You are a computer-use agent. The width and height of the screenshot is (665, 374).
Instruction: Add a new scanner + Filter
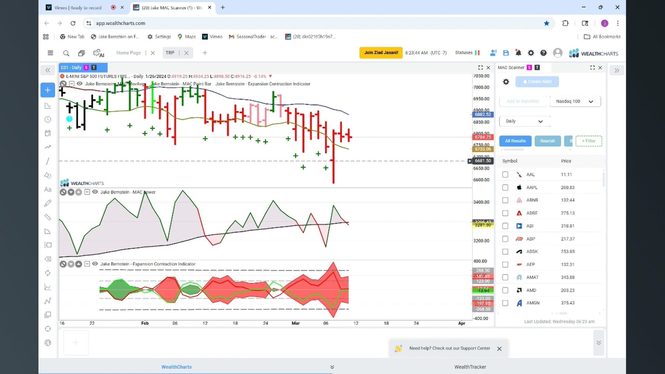coord(589,141)
